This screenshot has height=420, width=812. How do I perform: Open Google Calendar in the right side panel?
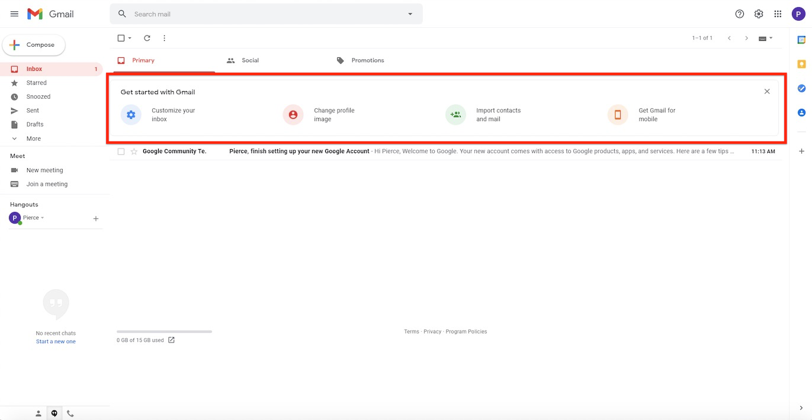801,39
